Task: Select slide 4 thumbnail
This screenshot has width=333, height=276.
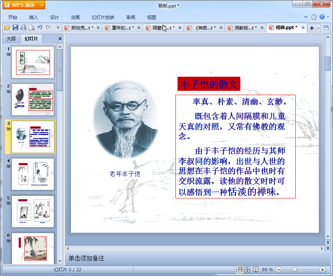Action: point(33,174)
